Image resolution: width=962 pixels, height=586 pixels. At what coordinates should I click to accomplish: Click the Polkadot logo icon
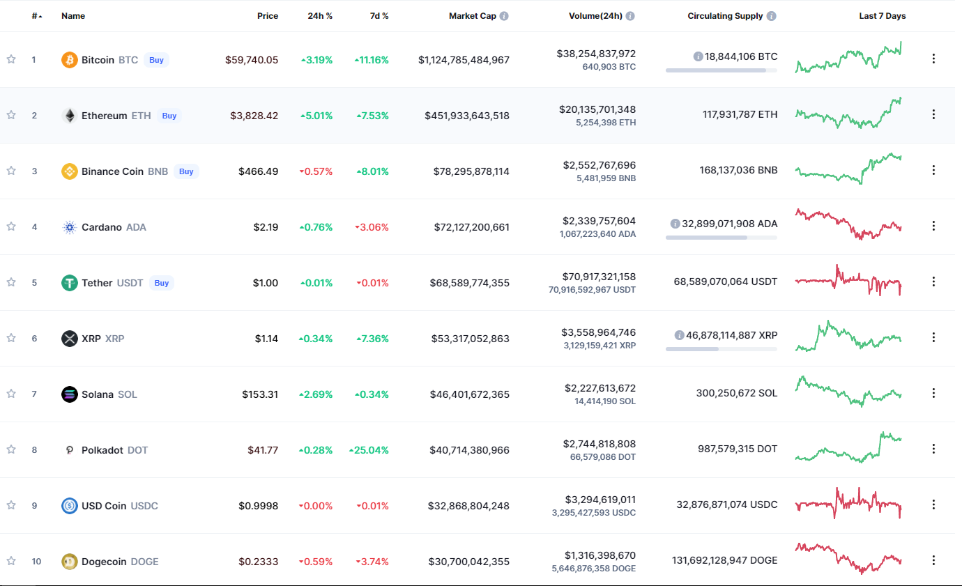70,450
